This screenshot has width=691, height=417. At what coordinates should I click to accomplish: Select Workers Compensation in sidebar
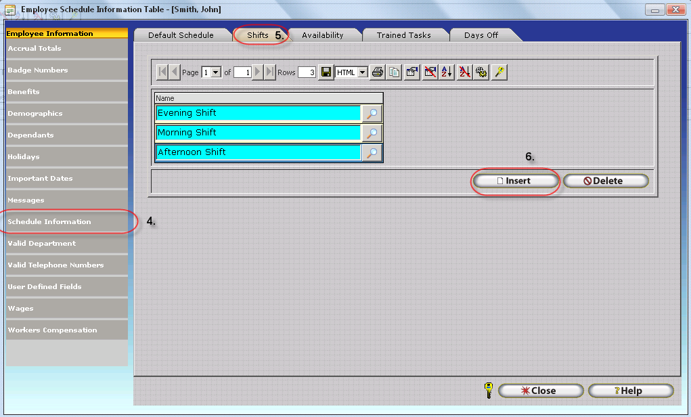coord(52,330)
